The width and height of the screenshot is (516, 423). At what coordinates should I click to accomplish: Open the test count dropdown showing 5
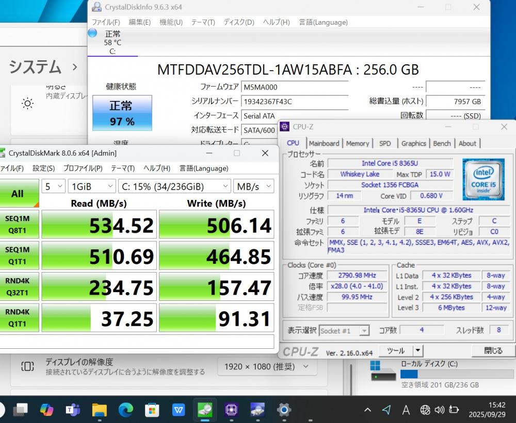point(53,187)
